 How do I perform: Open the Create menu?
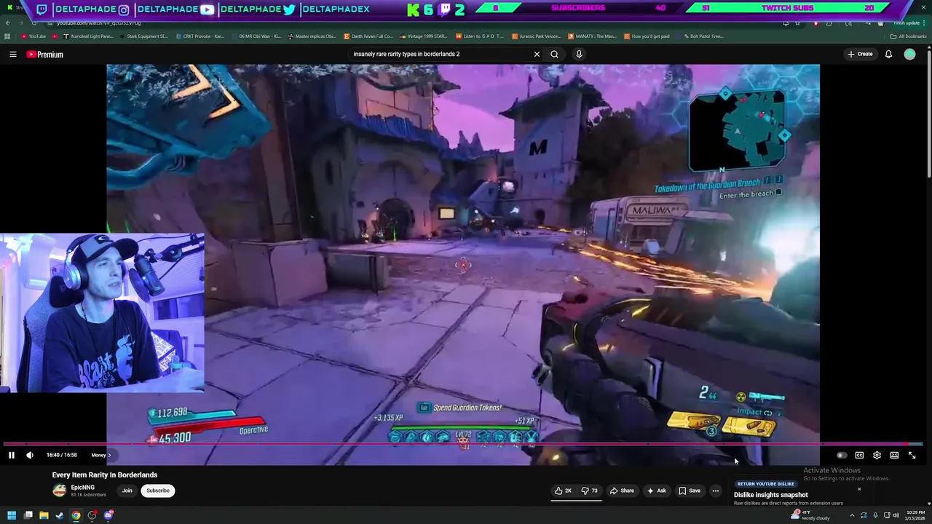860,54
